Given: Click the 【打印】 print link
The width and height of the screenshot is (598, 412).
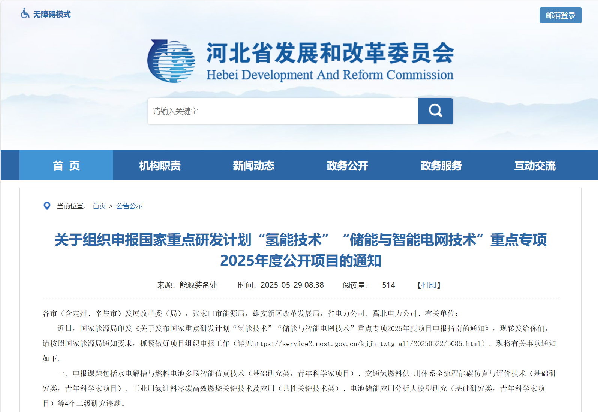Looking at the screenshot, I should click(429, 285).
